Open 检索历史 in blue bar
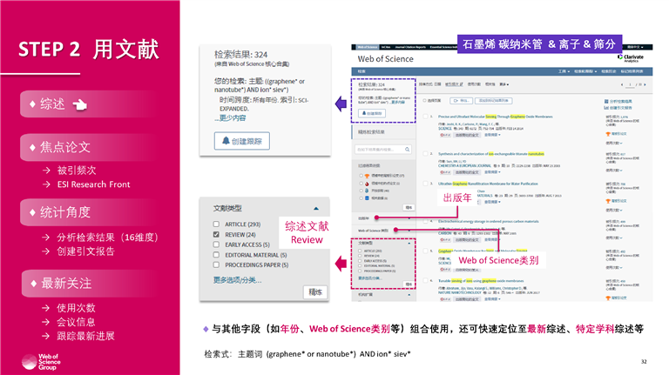 (x=609, y=71)
